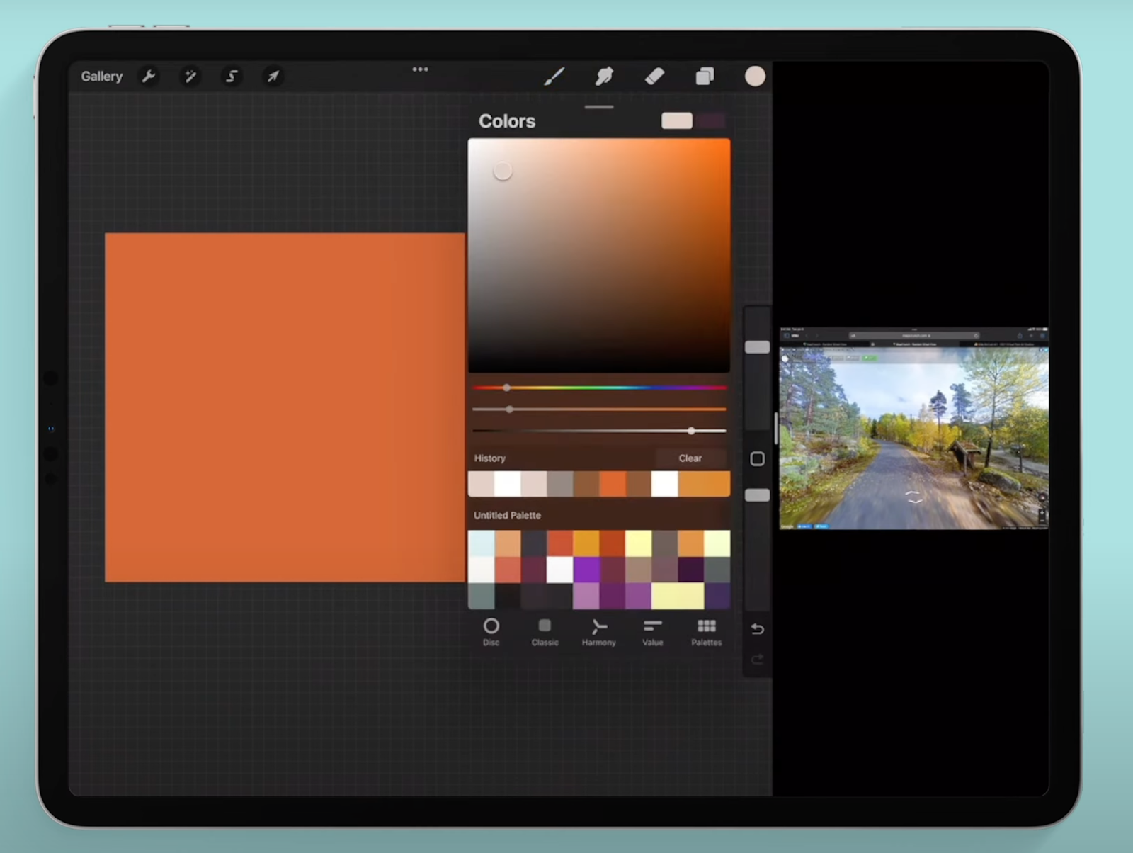The image size is (1133, 853).
Task: Tap the square Modify button in the sidebar
Action: point(757,459)
